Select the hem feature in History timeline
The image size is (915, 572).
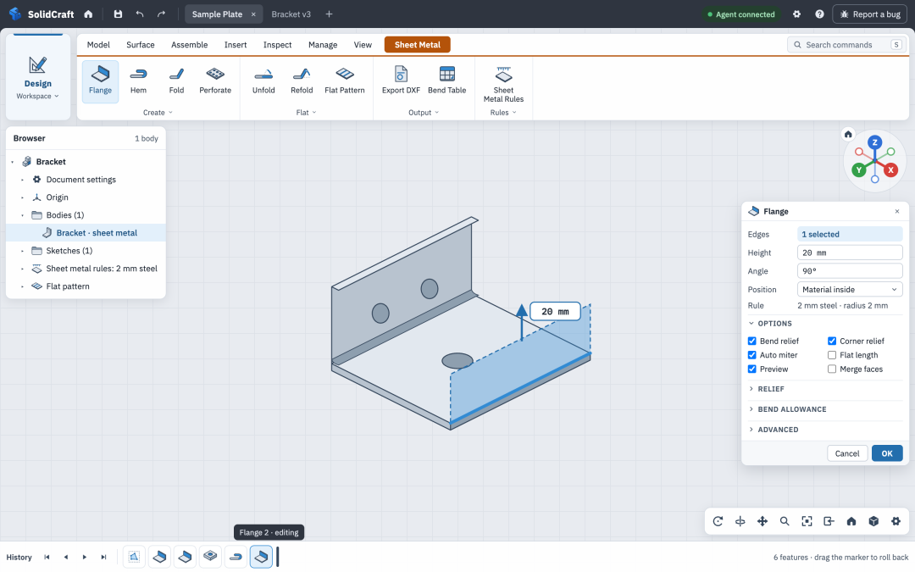coord(236,557)
